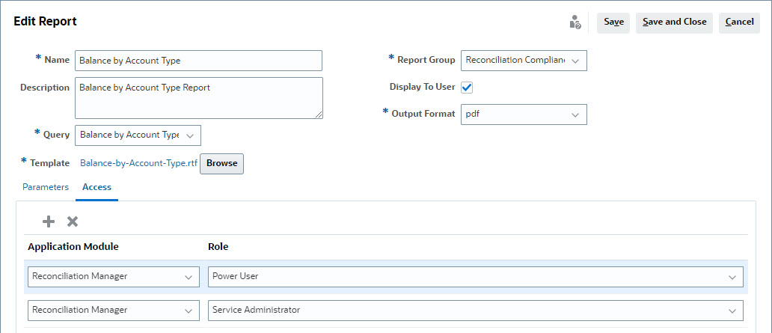Expand the Report Group dropdown

pos(575,61)
